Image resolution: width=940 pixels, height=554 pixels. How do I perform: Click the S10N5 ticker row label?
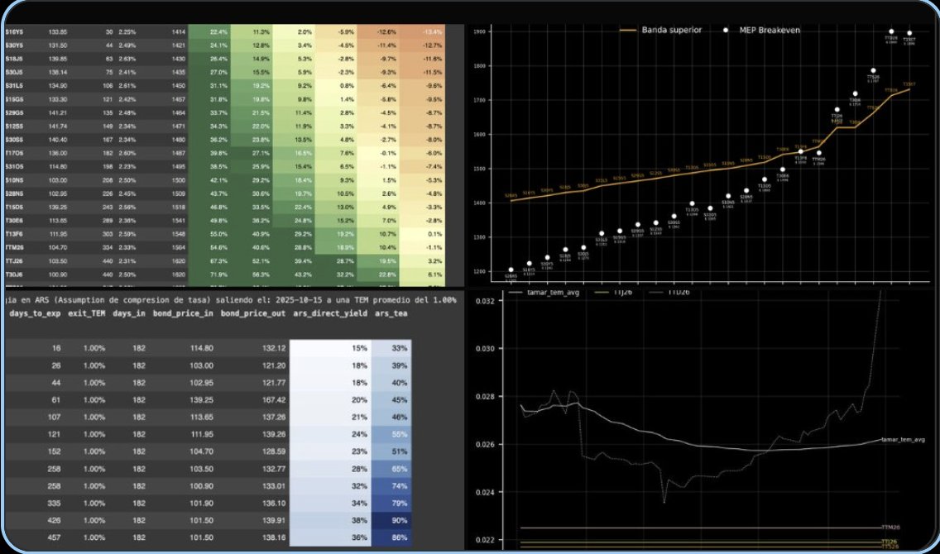(x=14, y=180)
